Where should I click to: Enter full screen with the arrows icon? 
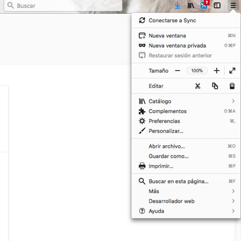click(x=232, y=71)
